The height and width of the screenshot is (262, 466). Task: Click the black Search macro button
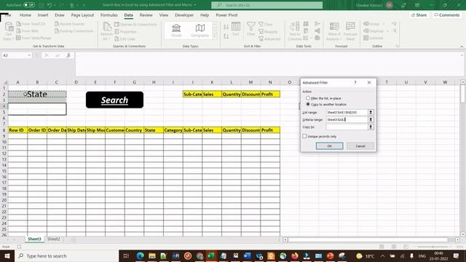114,100
